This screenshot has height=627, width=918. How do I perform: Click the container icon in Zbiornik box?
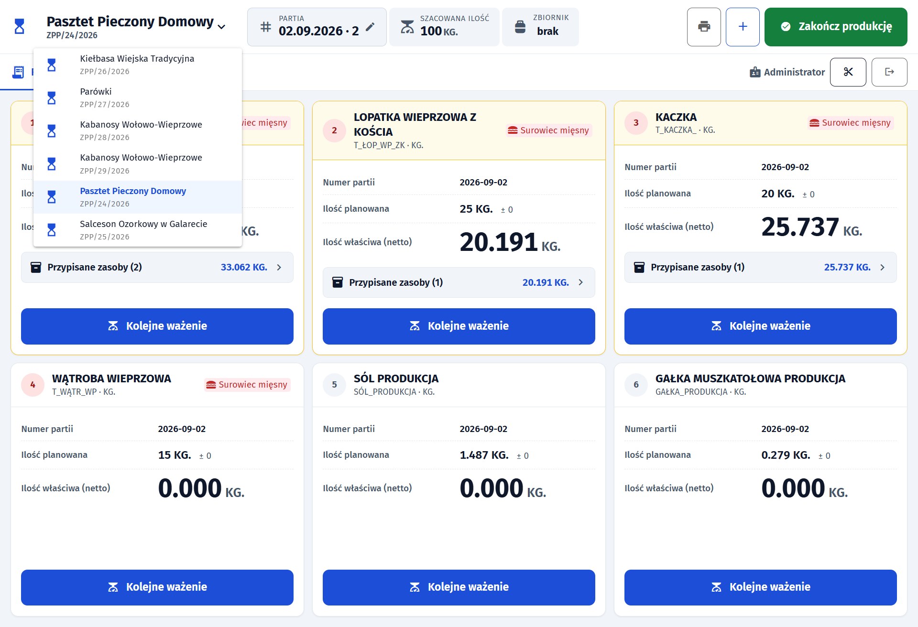pos(520,27)
